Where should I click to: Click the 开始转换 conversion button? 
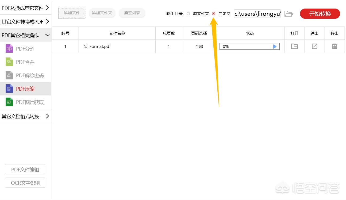pyautogui.click(x=320, y=14)
